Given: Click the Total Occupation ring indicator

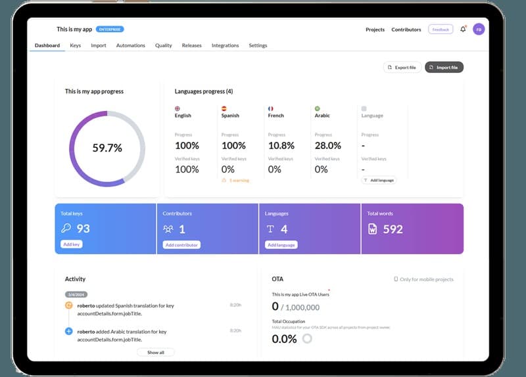Looking at the screenshot, I should coord(307,338).
